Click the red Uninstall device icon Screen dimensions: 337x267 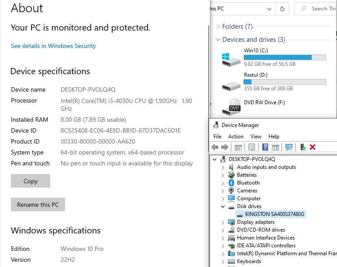pyautogui.click(x=313, y=147)
